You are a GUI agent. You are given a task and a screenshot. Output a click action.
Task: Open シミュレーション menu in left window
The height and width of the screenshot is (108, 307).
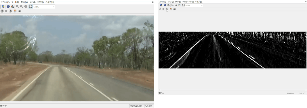(x=36, y=2)
